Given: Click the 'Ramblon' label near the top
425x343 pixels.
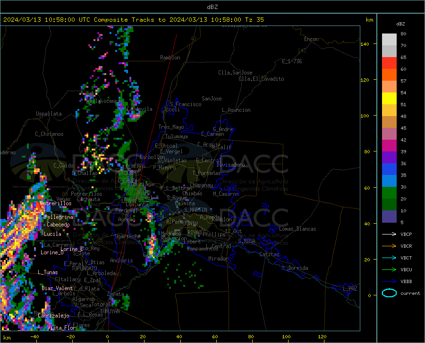Looking at the screenshot, I should (x=170, y=58).
